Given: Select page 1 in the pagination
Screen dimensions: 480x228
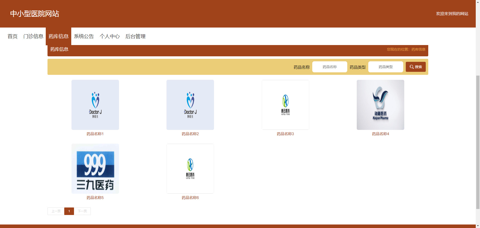Looking at the screenshot, I should pyautogui.click(x=69, y=211).
